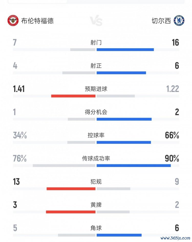Select the 得分机会 stat row label

tap(96, 112)
